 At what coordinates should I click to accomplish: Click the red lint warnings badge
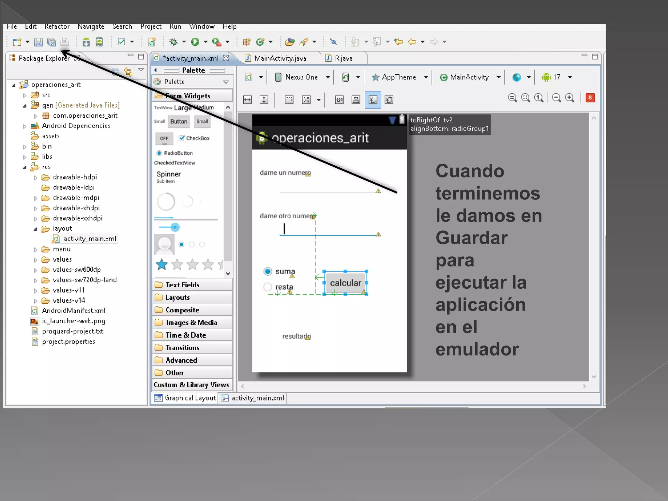590,98
